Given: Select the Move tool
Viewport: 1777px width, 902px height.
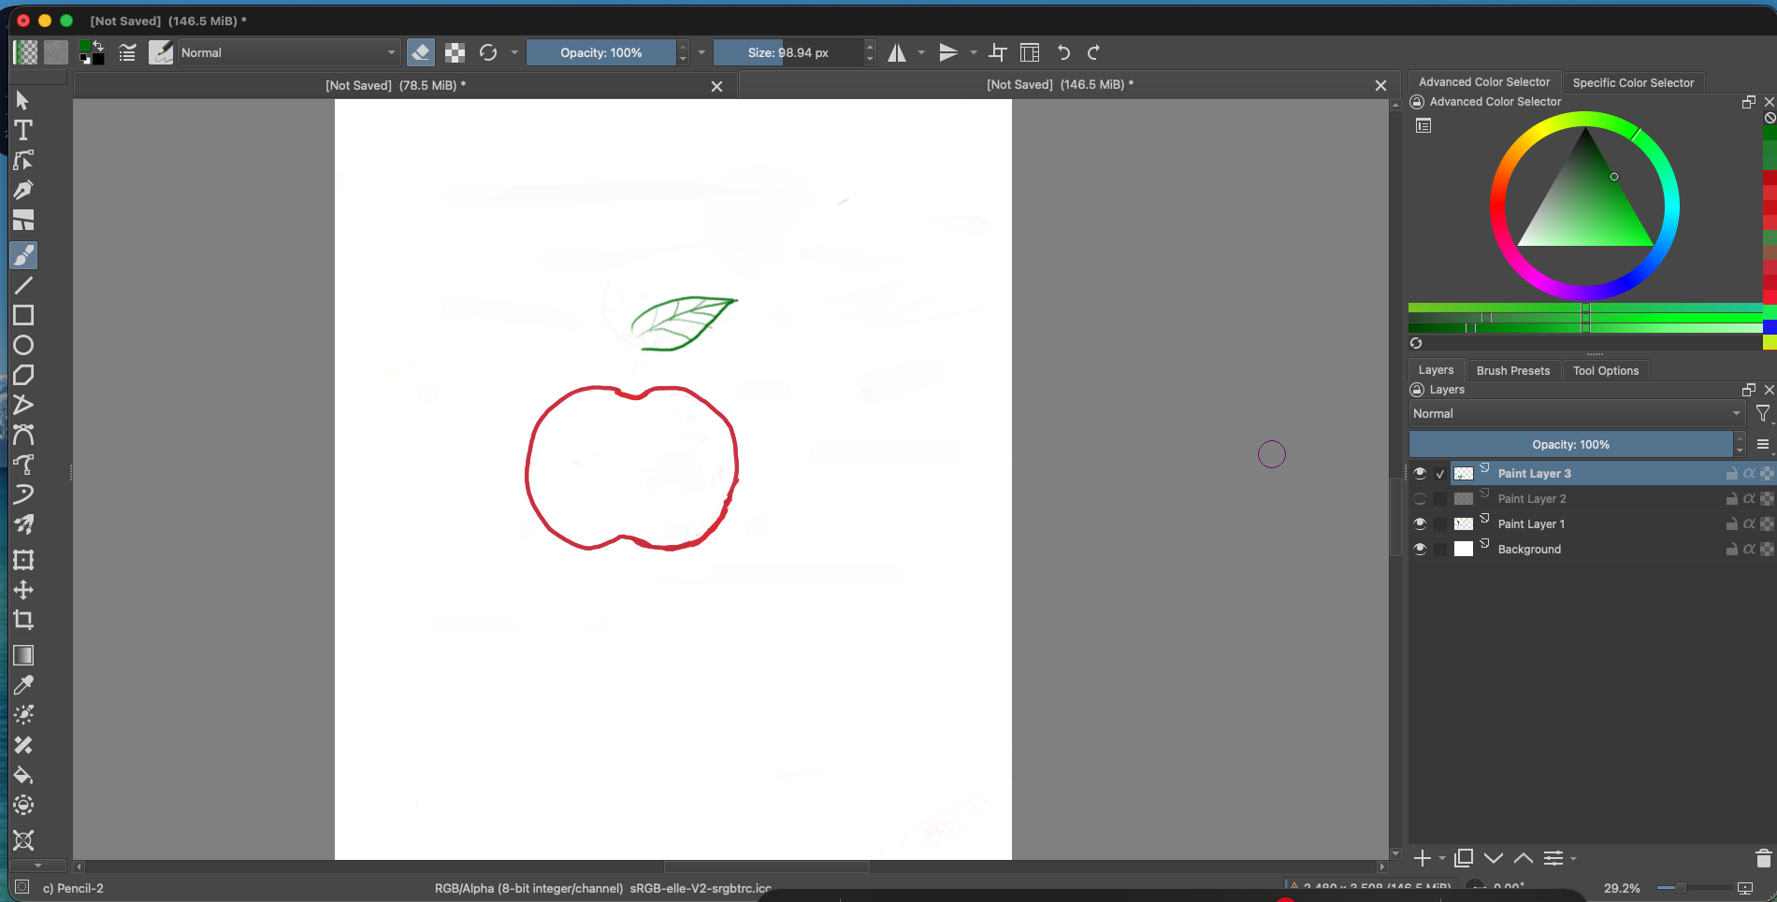Looking at the screenshot, I should click(23, 590).
